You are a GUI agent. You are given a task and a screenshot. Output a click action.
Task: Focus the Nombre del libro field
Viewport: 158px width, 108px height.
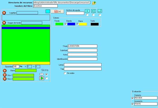(45, 6)
